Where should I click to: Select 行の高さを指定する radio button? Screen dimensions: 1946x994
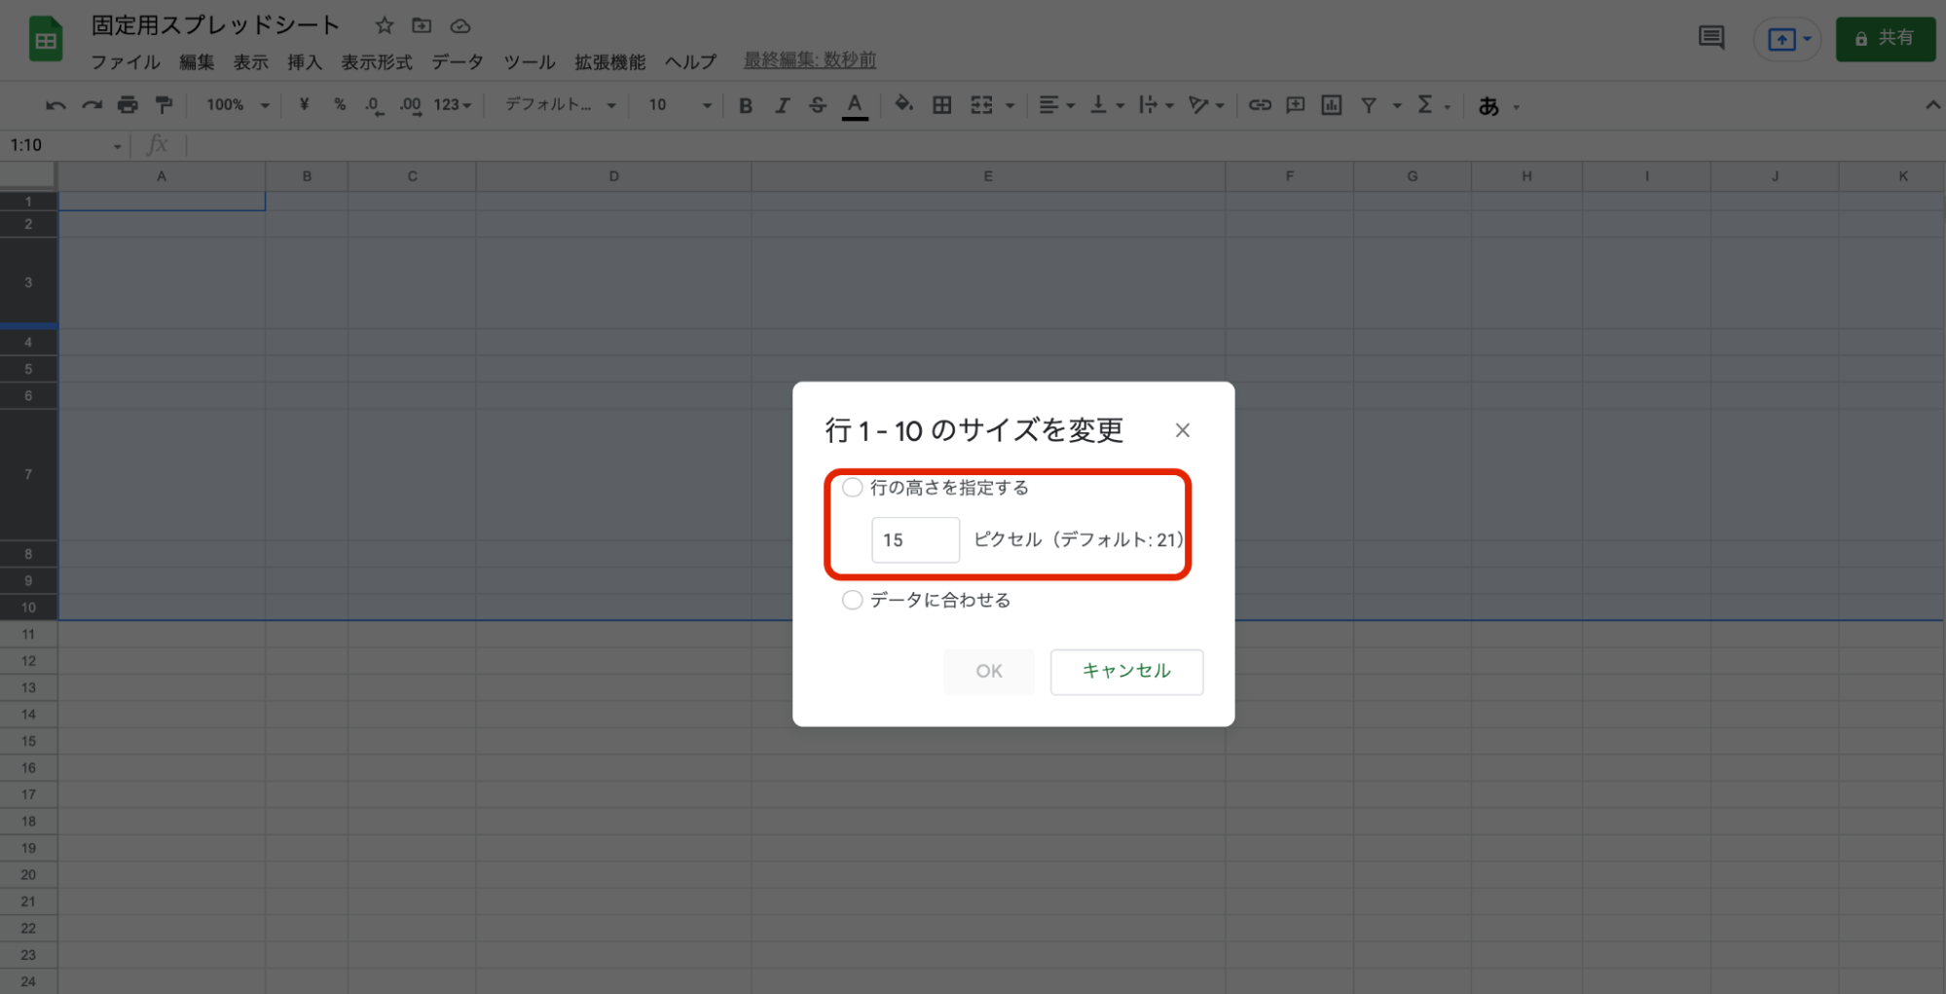click(x=852, y=488)
